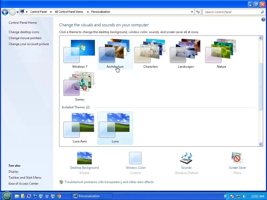Open the network tray icon

tap(238, 196)
